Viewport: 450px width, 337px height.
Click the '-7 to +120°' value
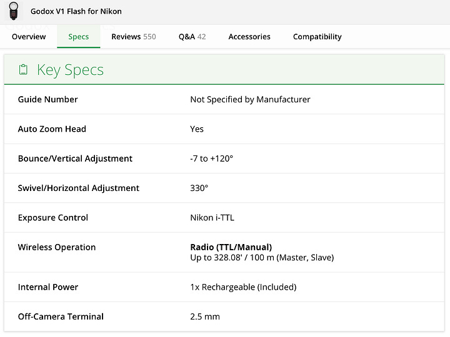(212, 159)
